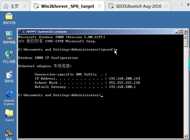Click the default gateway 192.168.200.1 value

coord(122,87)
